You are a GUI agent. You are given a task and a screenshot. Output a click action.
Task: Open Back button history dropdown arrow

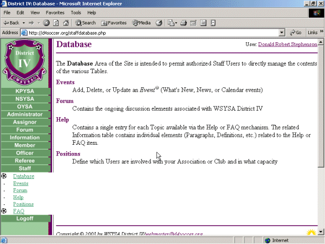(x=23, y=23)
